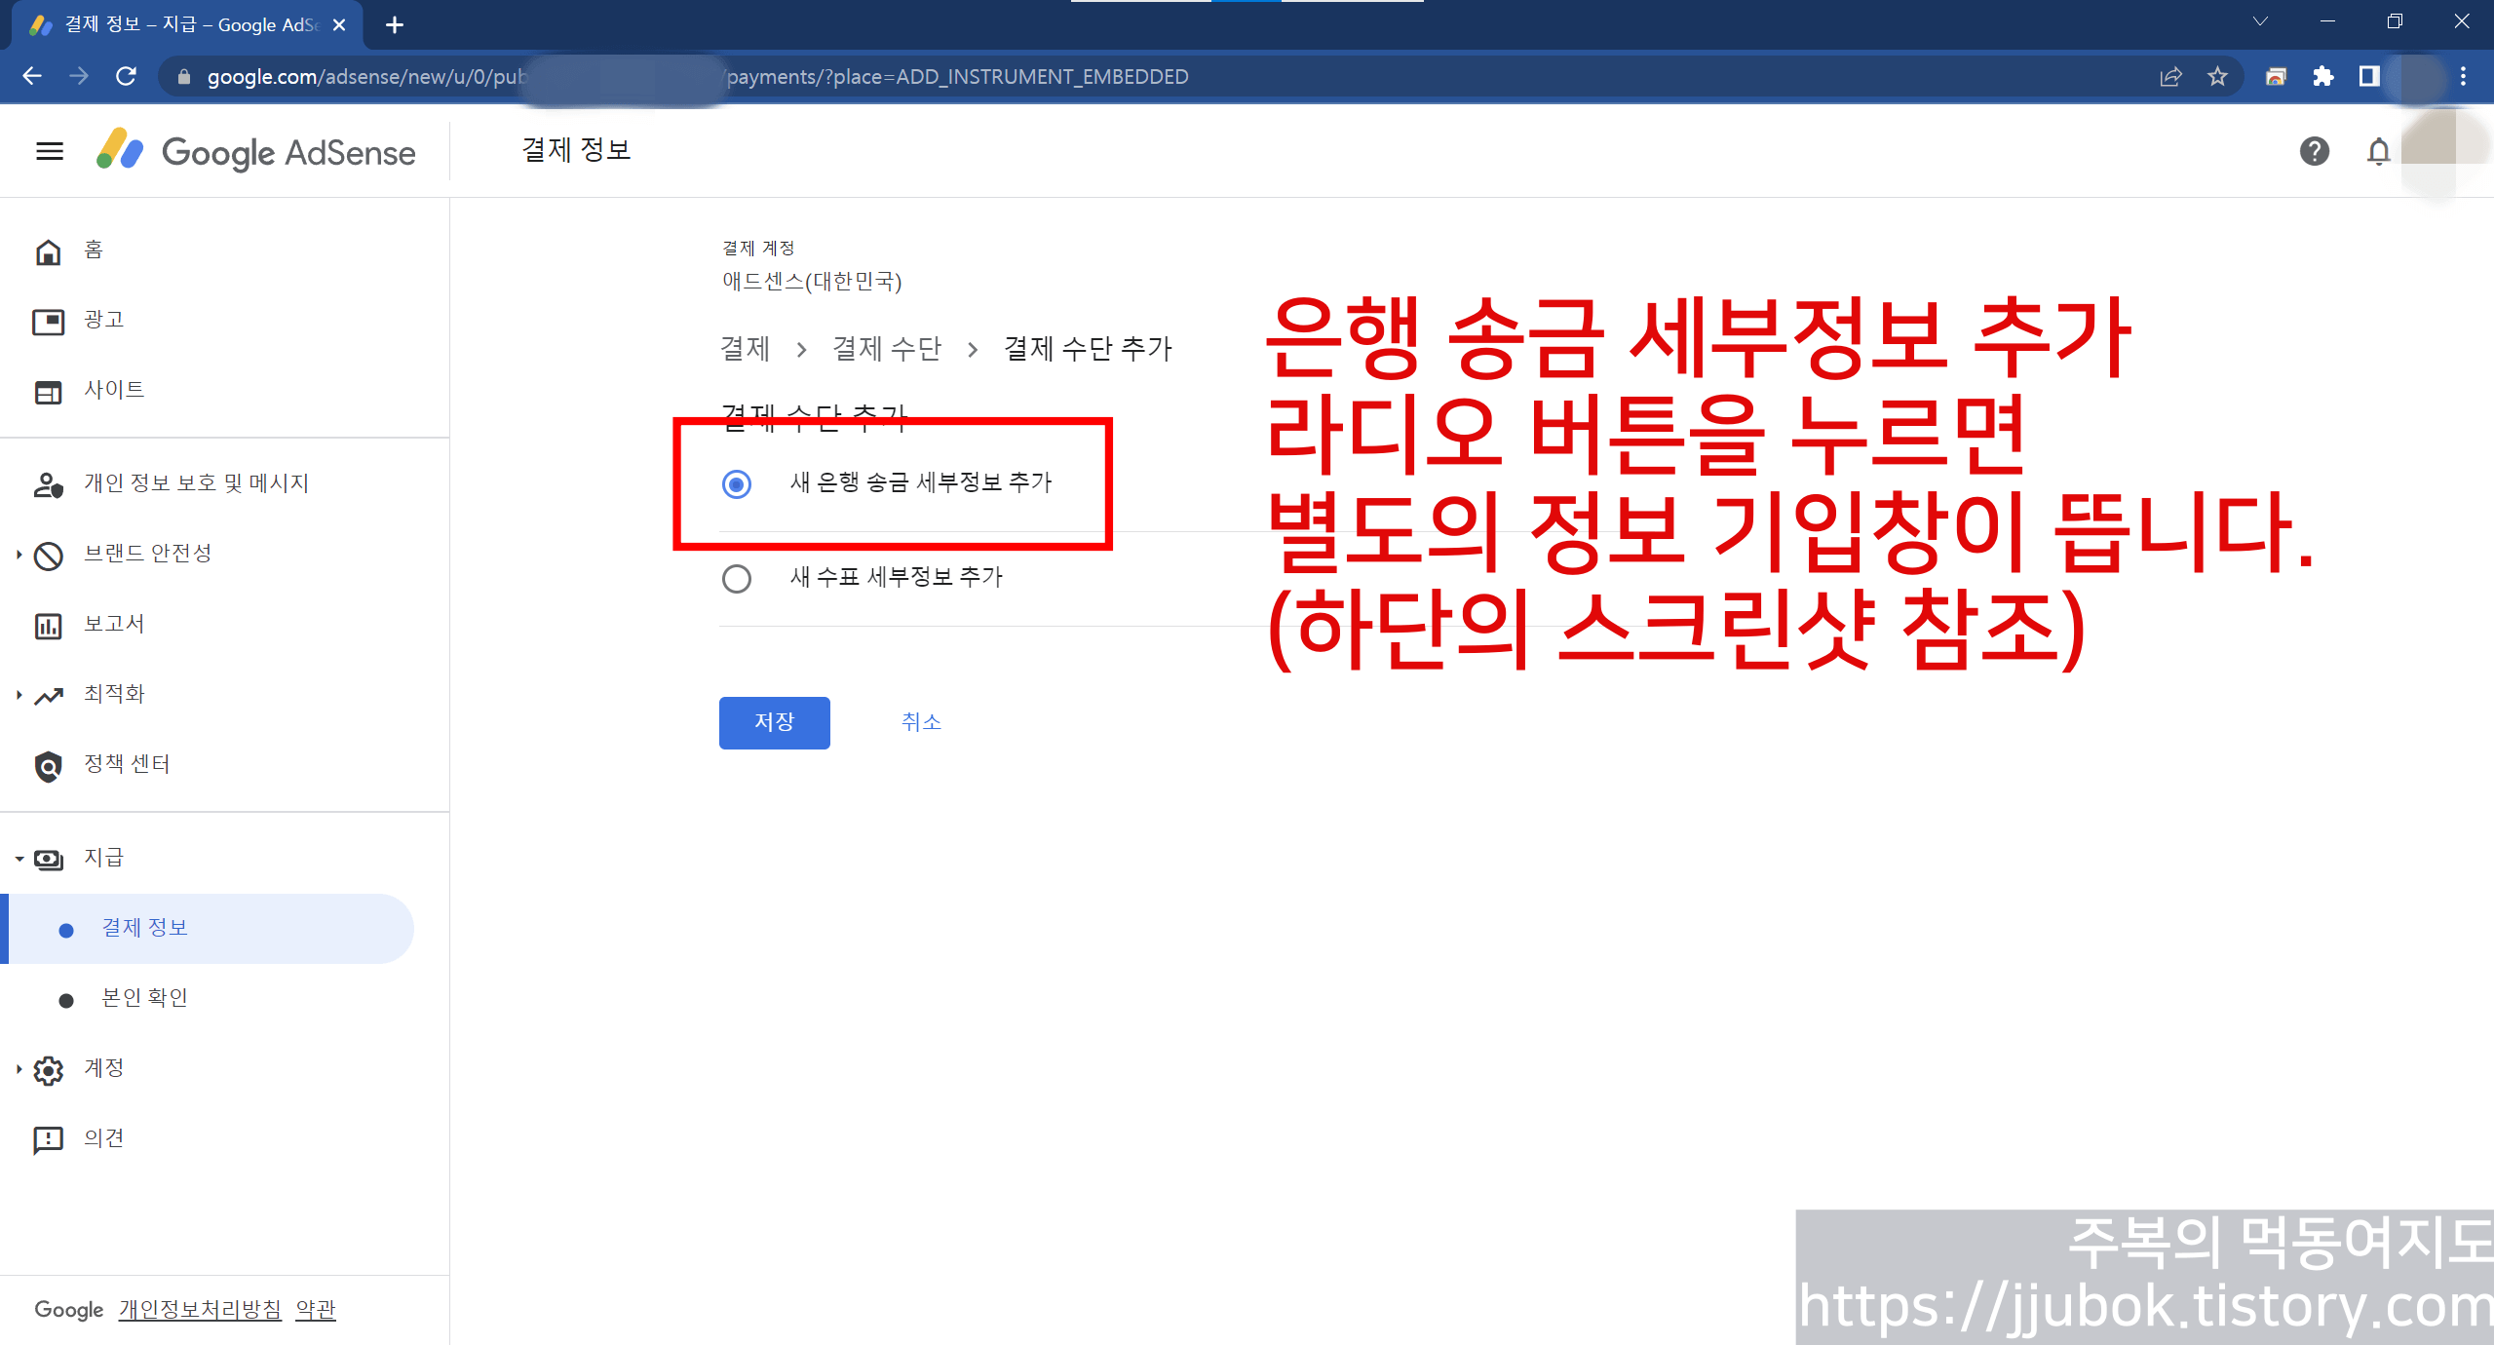Switch to the 결제 수단 breadcrumb tab
Image resolution: width=2494 pixels, height=1345 pixels.
click(x=887, y=348)
